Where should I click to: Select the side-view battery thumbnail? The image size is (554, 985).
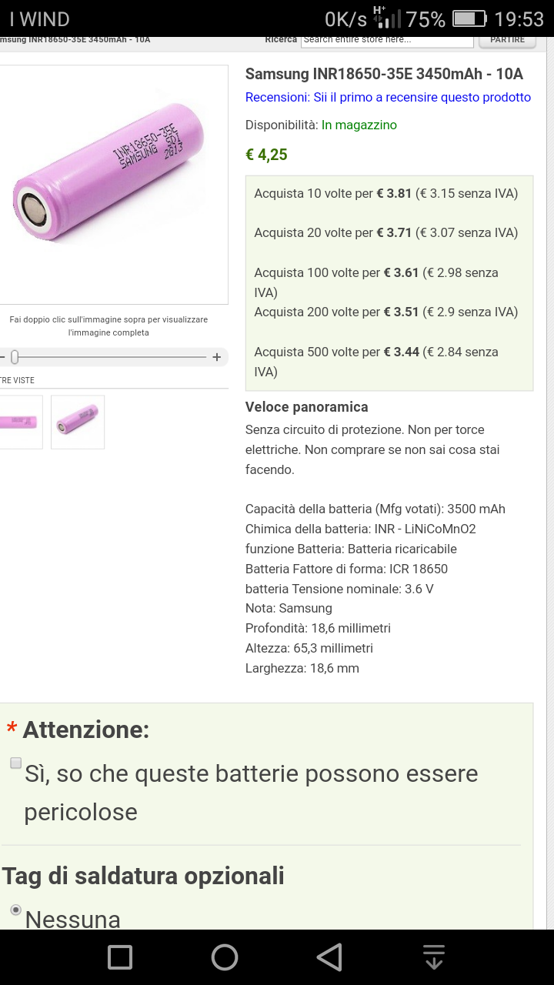(x=21, y=422)
